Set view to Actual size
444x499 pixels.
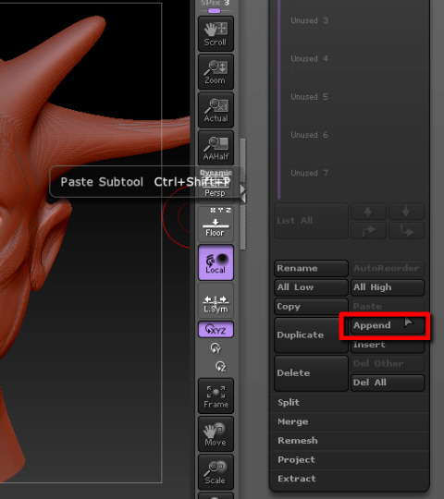click(216, 110)
